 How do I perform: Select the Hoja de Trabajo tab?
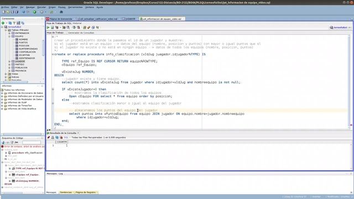tap(55, 33)
